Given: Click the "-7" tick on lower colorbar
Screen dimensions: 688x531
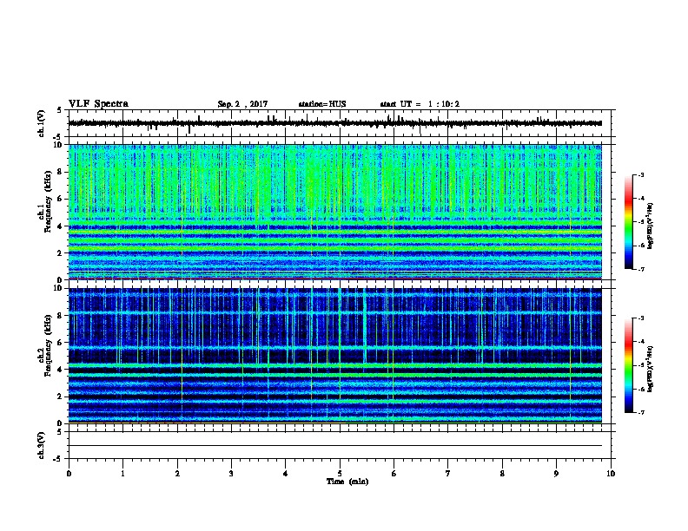Looking at the screenshot, I should tap(641, 413).
